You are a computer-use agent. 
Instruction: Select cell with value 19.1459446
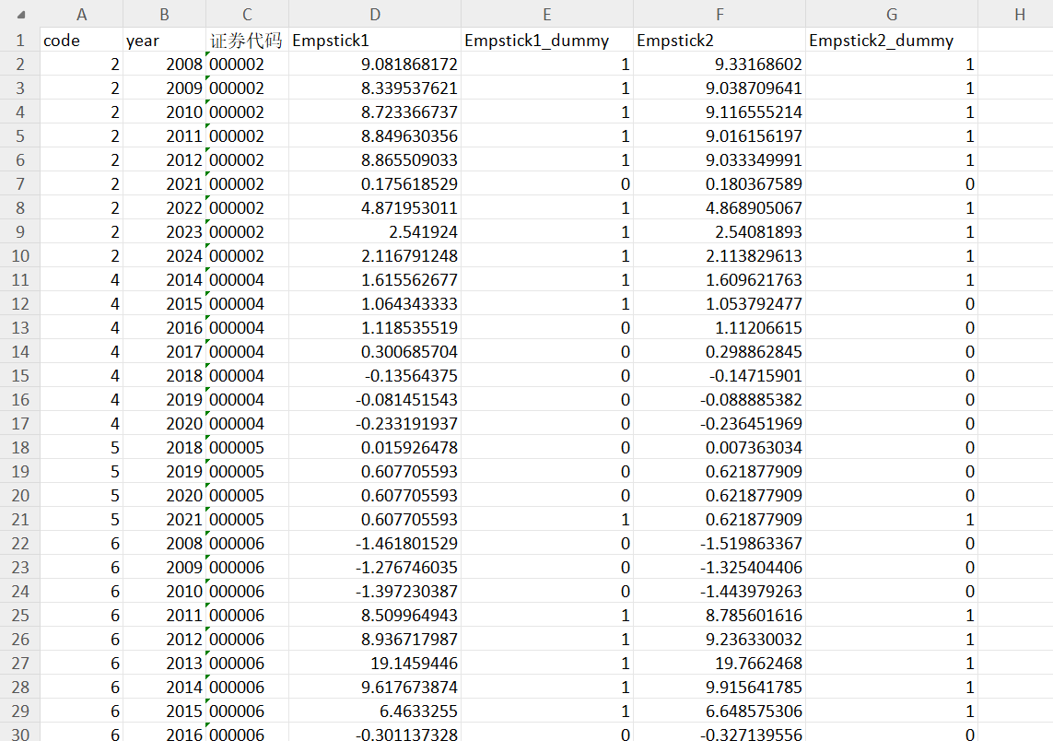pos(375,663)
